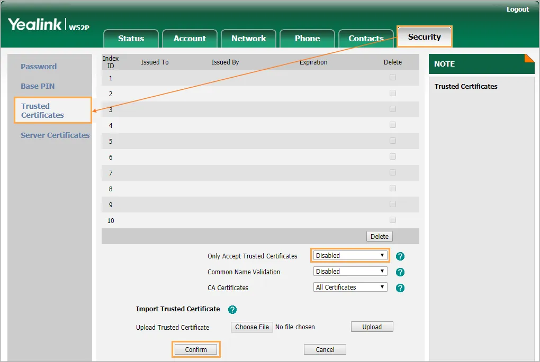This screenshot has width=540, height=362.
Task: Open the Base PIN page
Action: (38, 86)
